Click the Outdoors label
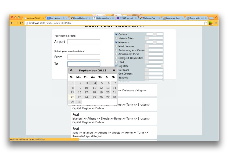 pyautogui.click(x=124, y=70)
